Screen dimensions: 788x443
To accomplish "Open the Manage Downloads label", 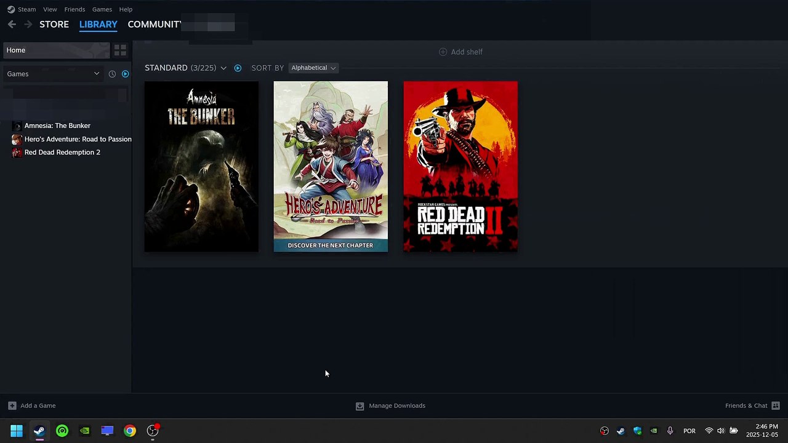I will click(x=397, y=405).
